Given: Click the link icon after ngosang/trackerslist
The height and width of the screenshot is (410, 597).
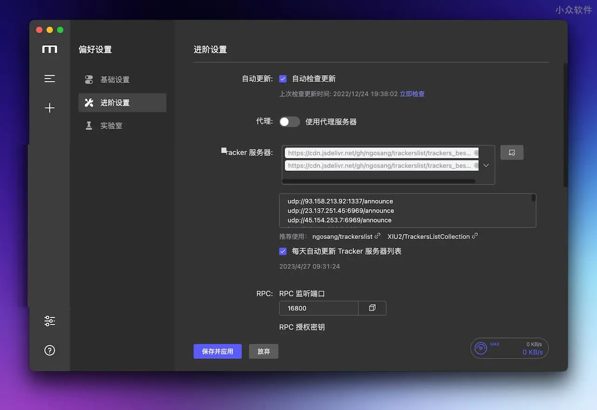Looking at the screenshot, I should (x=378, y=236).
